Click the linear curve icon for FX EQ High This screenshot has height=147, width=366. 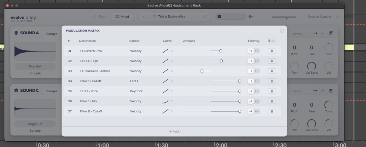pos(165,61)
